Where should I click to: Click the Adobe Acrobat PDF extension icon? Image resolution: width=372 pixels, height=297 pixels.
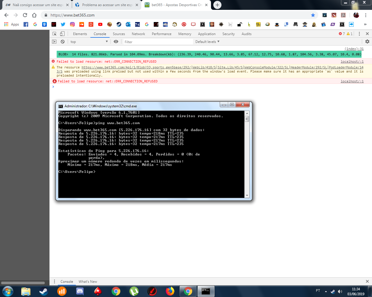tap(343, 15)
